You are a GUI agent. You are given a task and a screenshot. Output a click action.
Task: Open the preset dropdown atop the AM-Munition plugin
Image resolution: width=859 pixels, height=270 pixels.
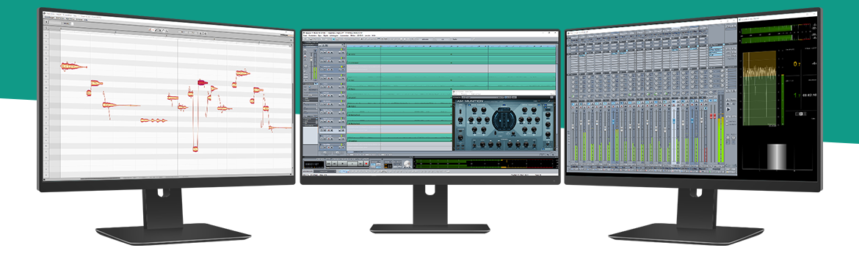click(485, 98)
